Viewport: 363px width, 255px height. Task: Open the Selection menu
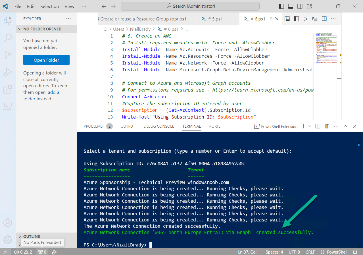point(49,6)
